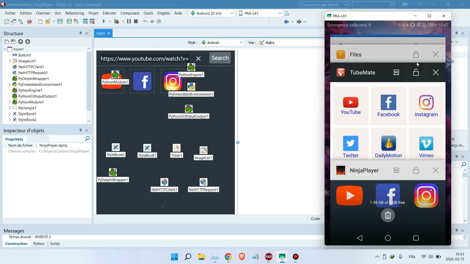Tap the Android Recents square button

[416, 238]
